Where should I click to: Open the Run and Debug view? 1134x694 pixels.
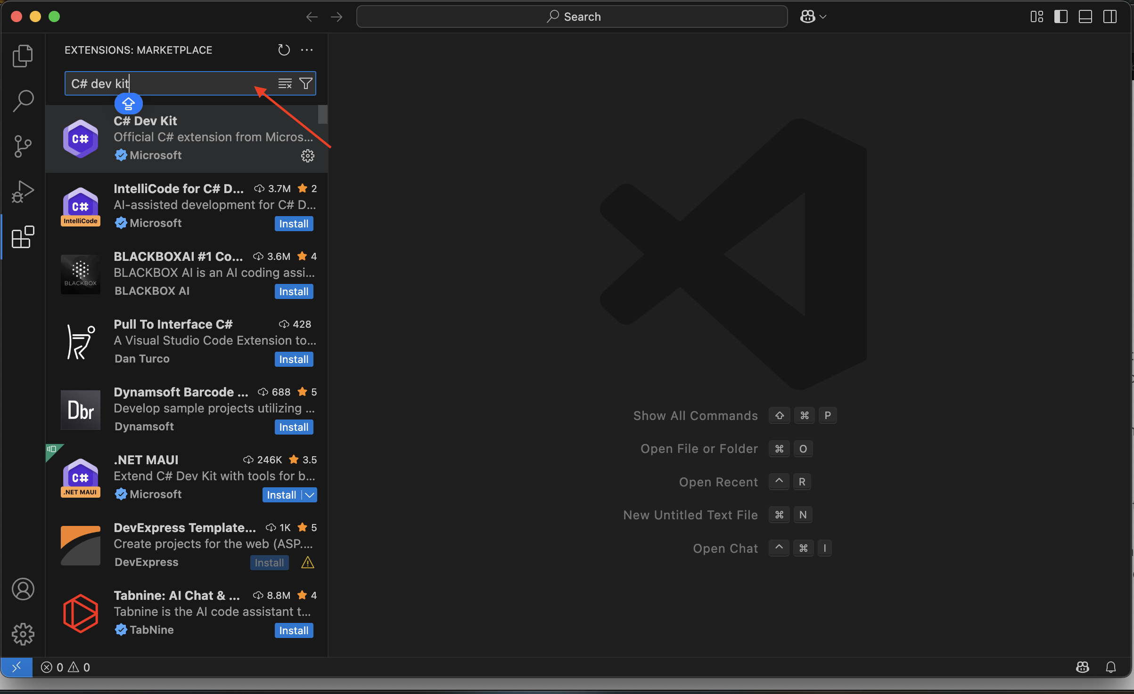(23, 192)
